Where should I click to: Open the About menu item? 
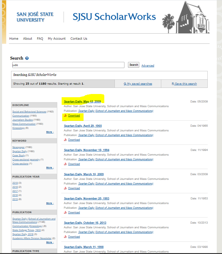click(27, 39)
